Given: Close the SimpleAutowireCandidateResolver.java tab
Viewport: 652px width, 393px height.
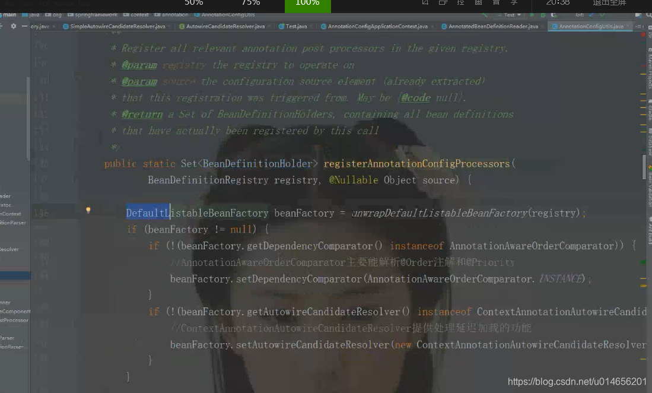Looking at the screenshot, I should [x=170, y=26].
